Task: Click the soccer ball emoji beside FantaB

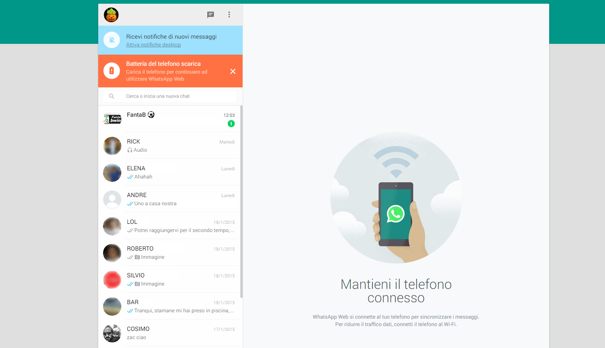Action: (x=151, y=115)
